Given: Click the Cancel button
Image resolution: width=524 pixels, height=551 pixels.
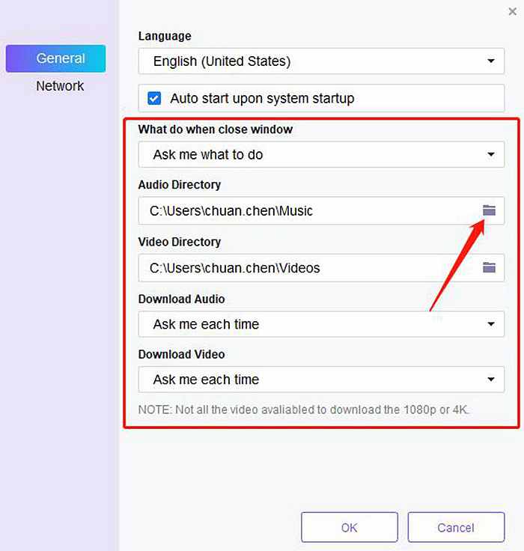Looking at the screenshot, I should [456, 528].
